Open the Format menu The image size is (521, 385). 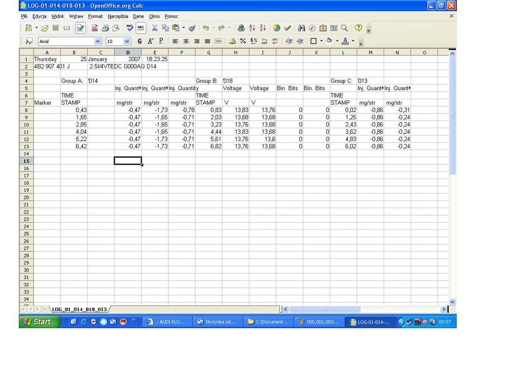point(95,16)
